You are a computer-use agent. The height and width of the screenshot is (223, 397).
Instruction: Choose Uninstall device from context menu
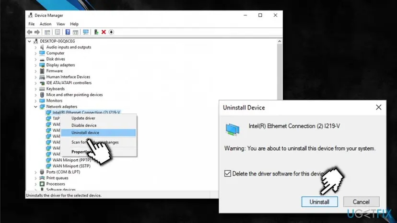click(x=98, y=133)
